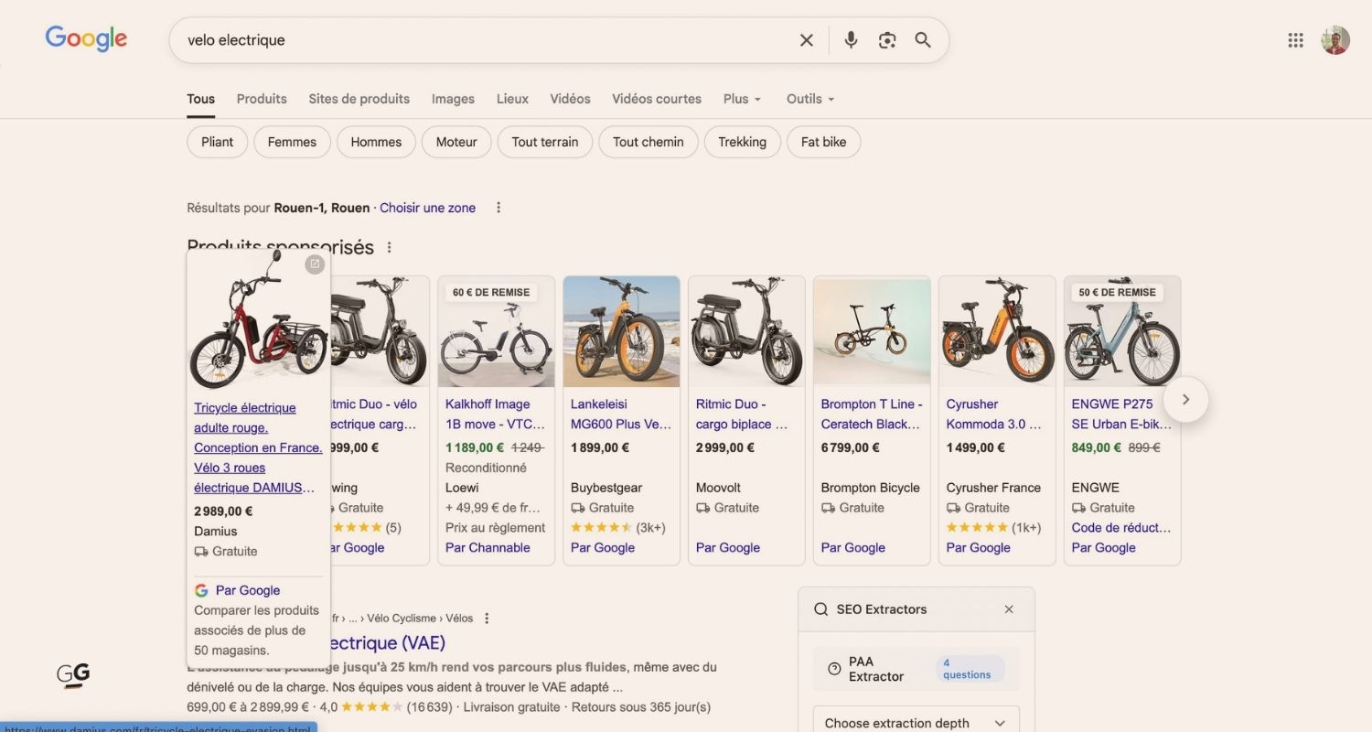Switch to the Images tab
The height and width of the screenshot is (732, 1372).
pyautogui.click(x=452, y=98)
